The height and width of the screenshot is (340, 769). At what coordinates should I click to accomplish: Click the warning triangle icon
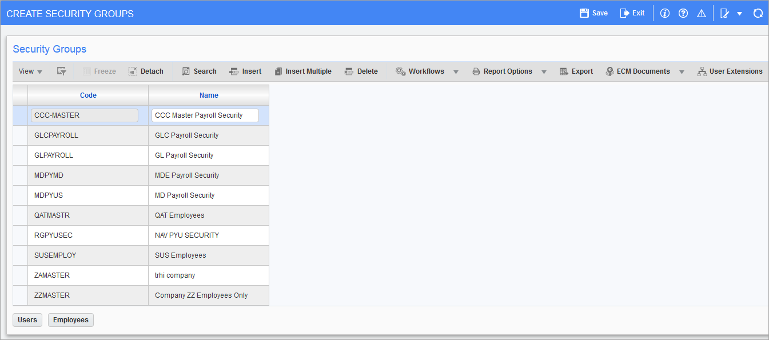(x=702, y=13)
